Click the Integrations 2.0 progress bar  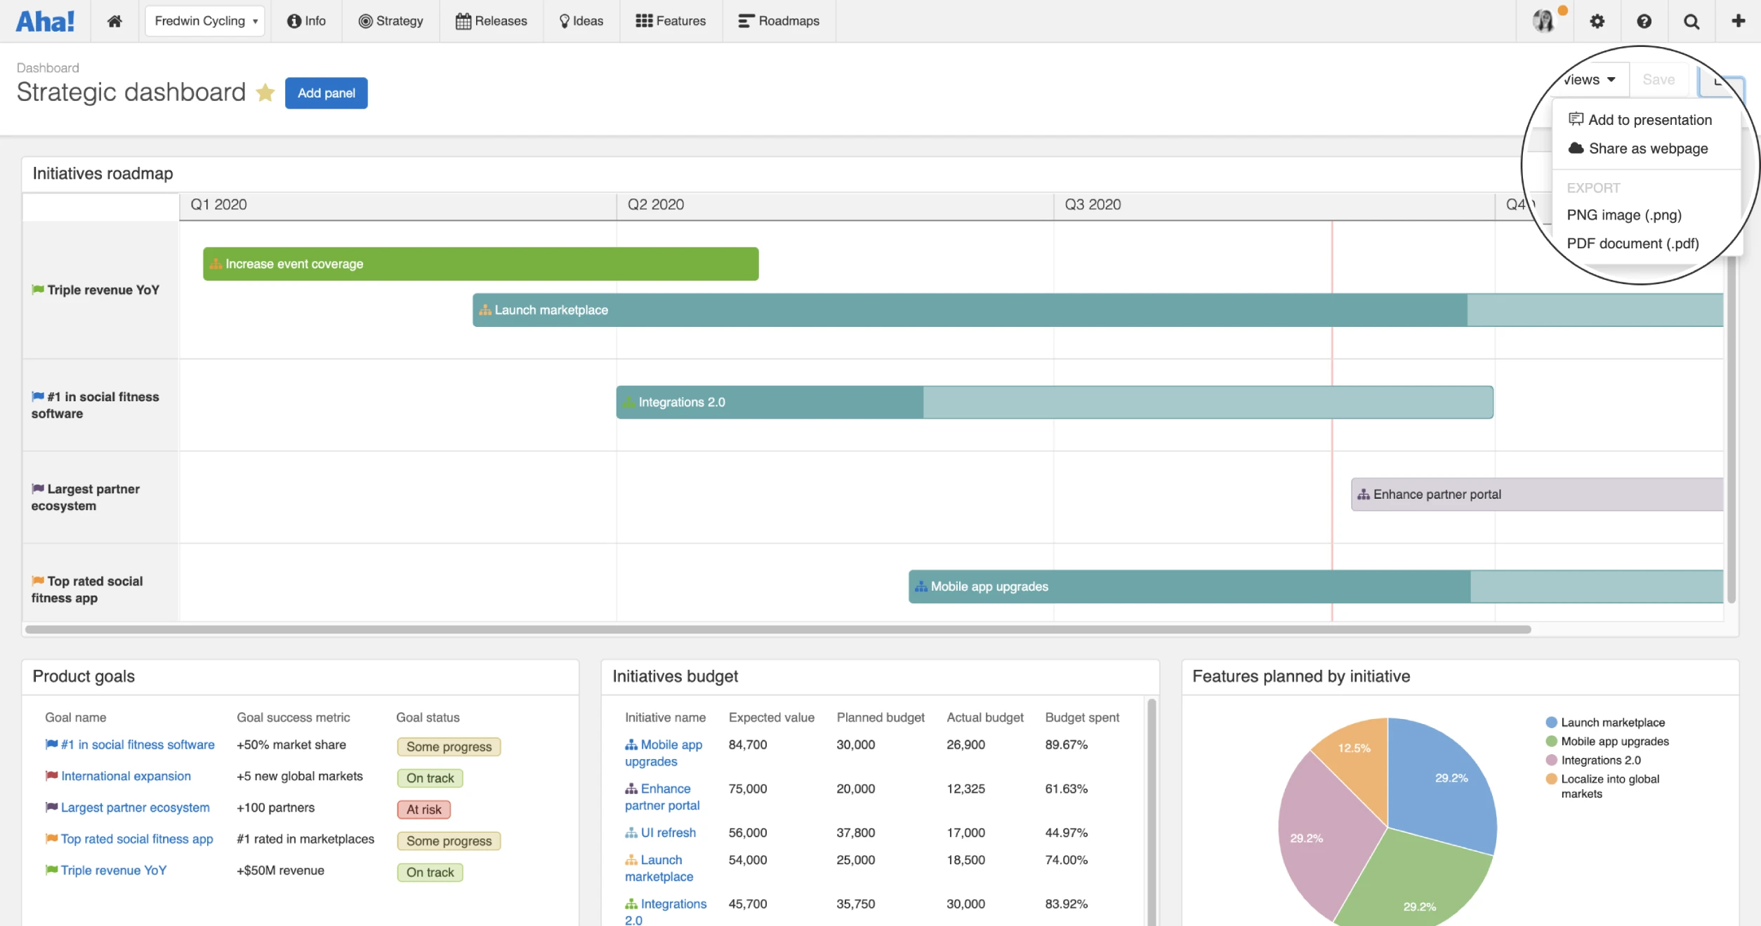pos(1054,403)
